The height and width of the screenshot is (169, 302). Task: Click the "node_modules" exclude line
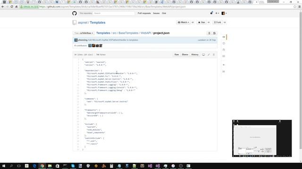click(94, 130)
